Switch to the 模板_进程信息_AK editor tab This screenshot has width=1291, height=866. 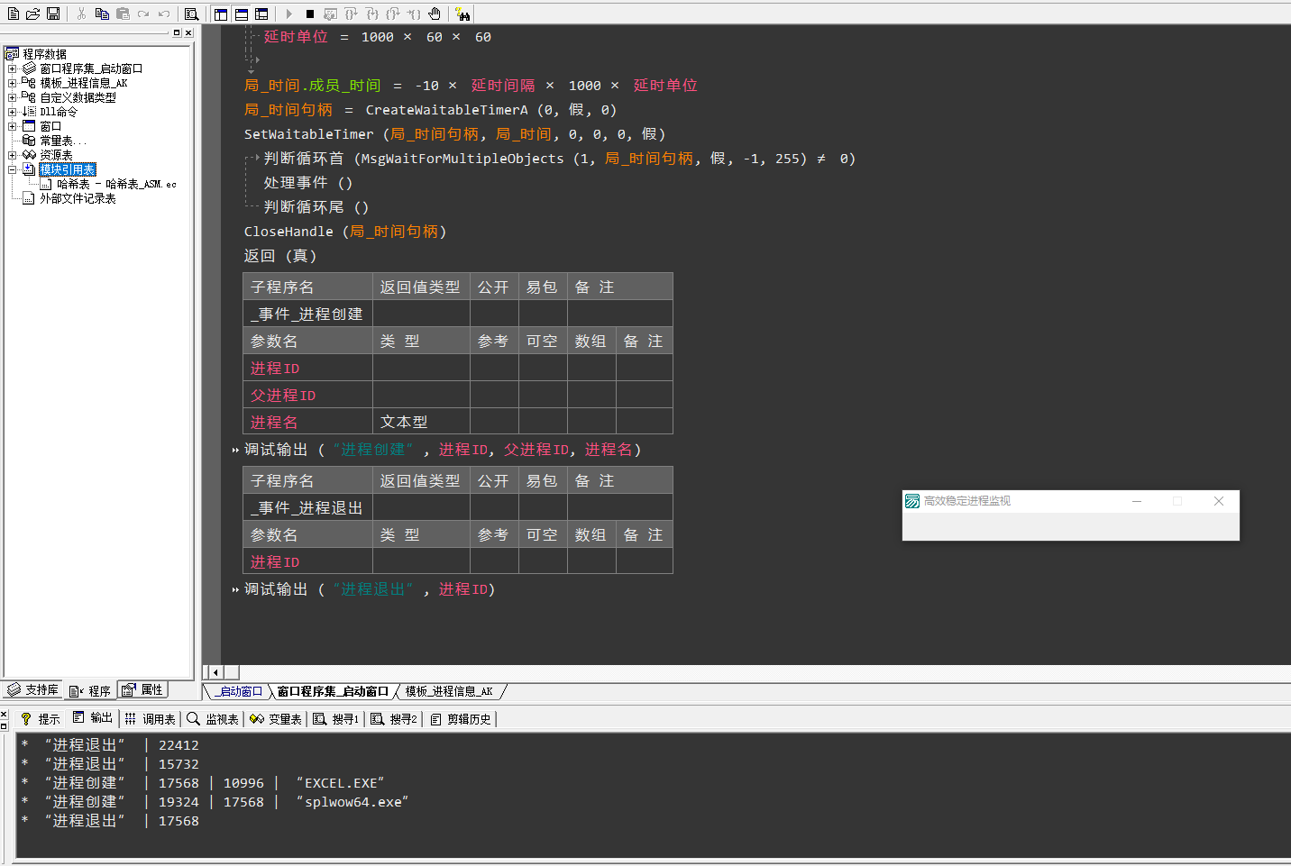448,691
